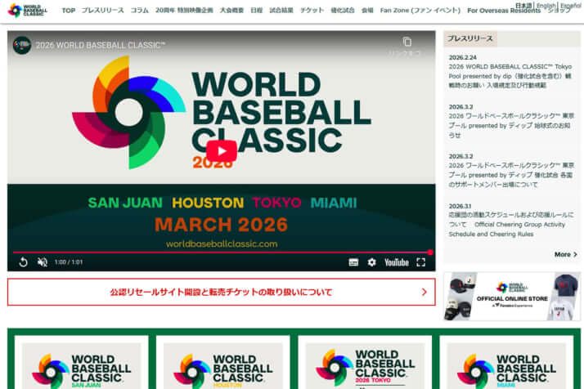
Task: Open 20周年 特別映像企画 in the navigation
Action: (184, 11)
